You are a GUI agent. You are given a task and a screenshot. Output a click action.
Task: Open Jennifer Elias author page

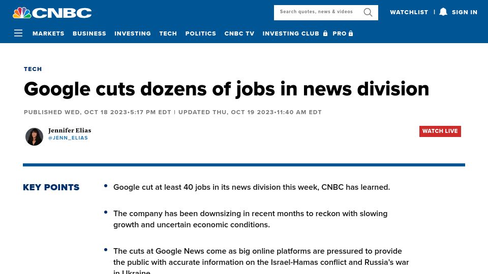70,130
